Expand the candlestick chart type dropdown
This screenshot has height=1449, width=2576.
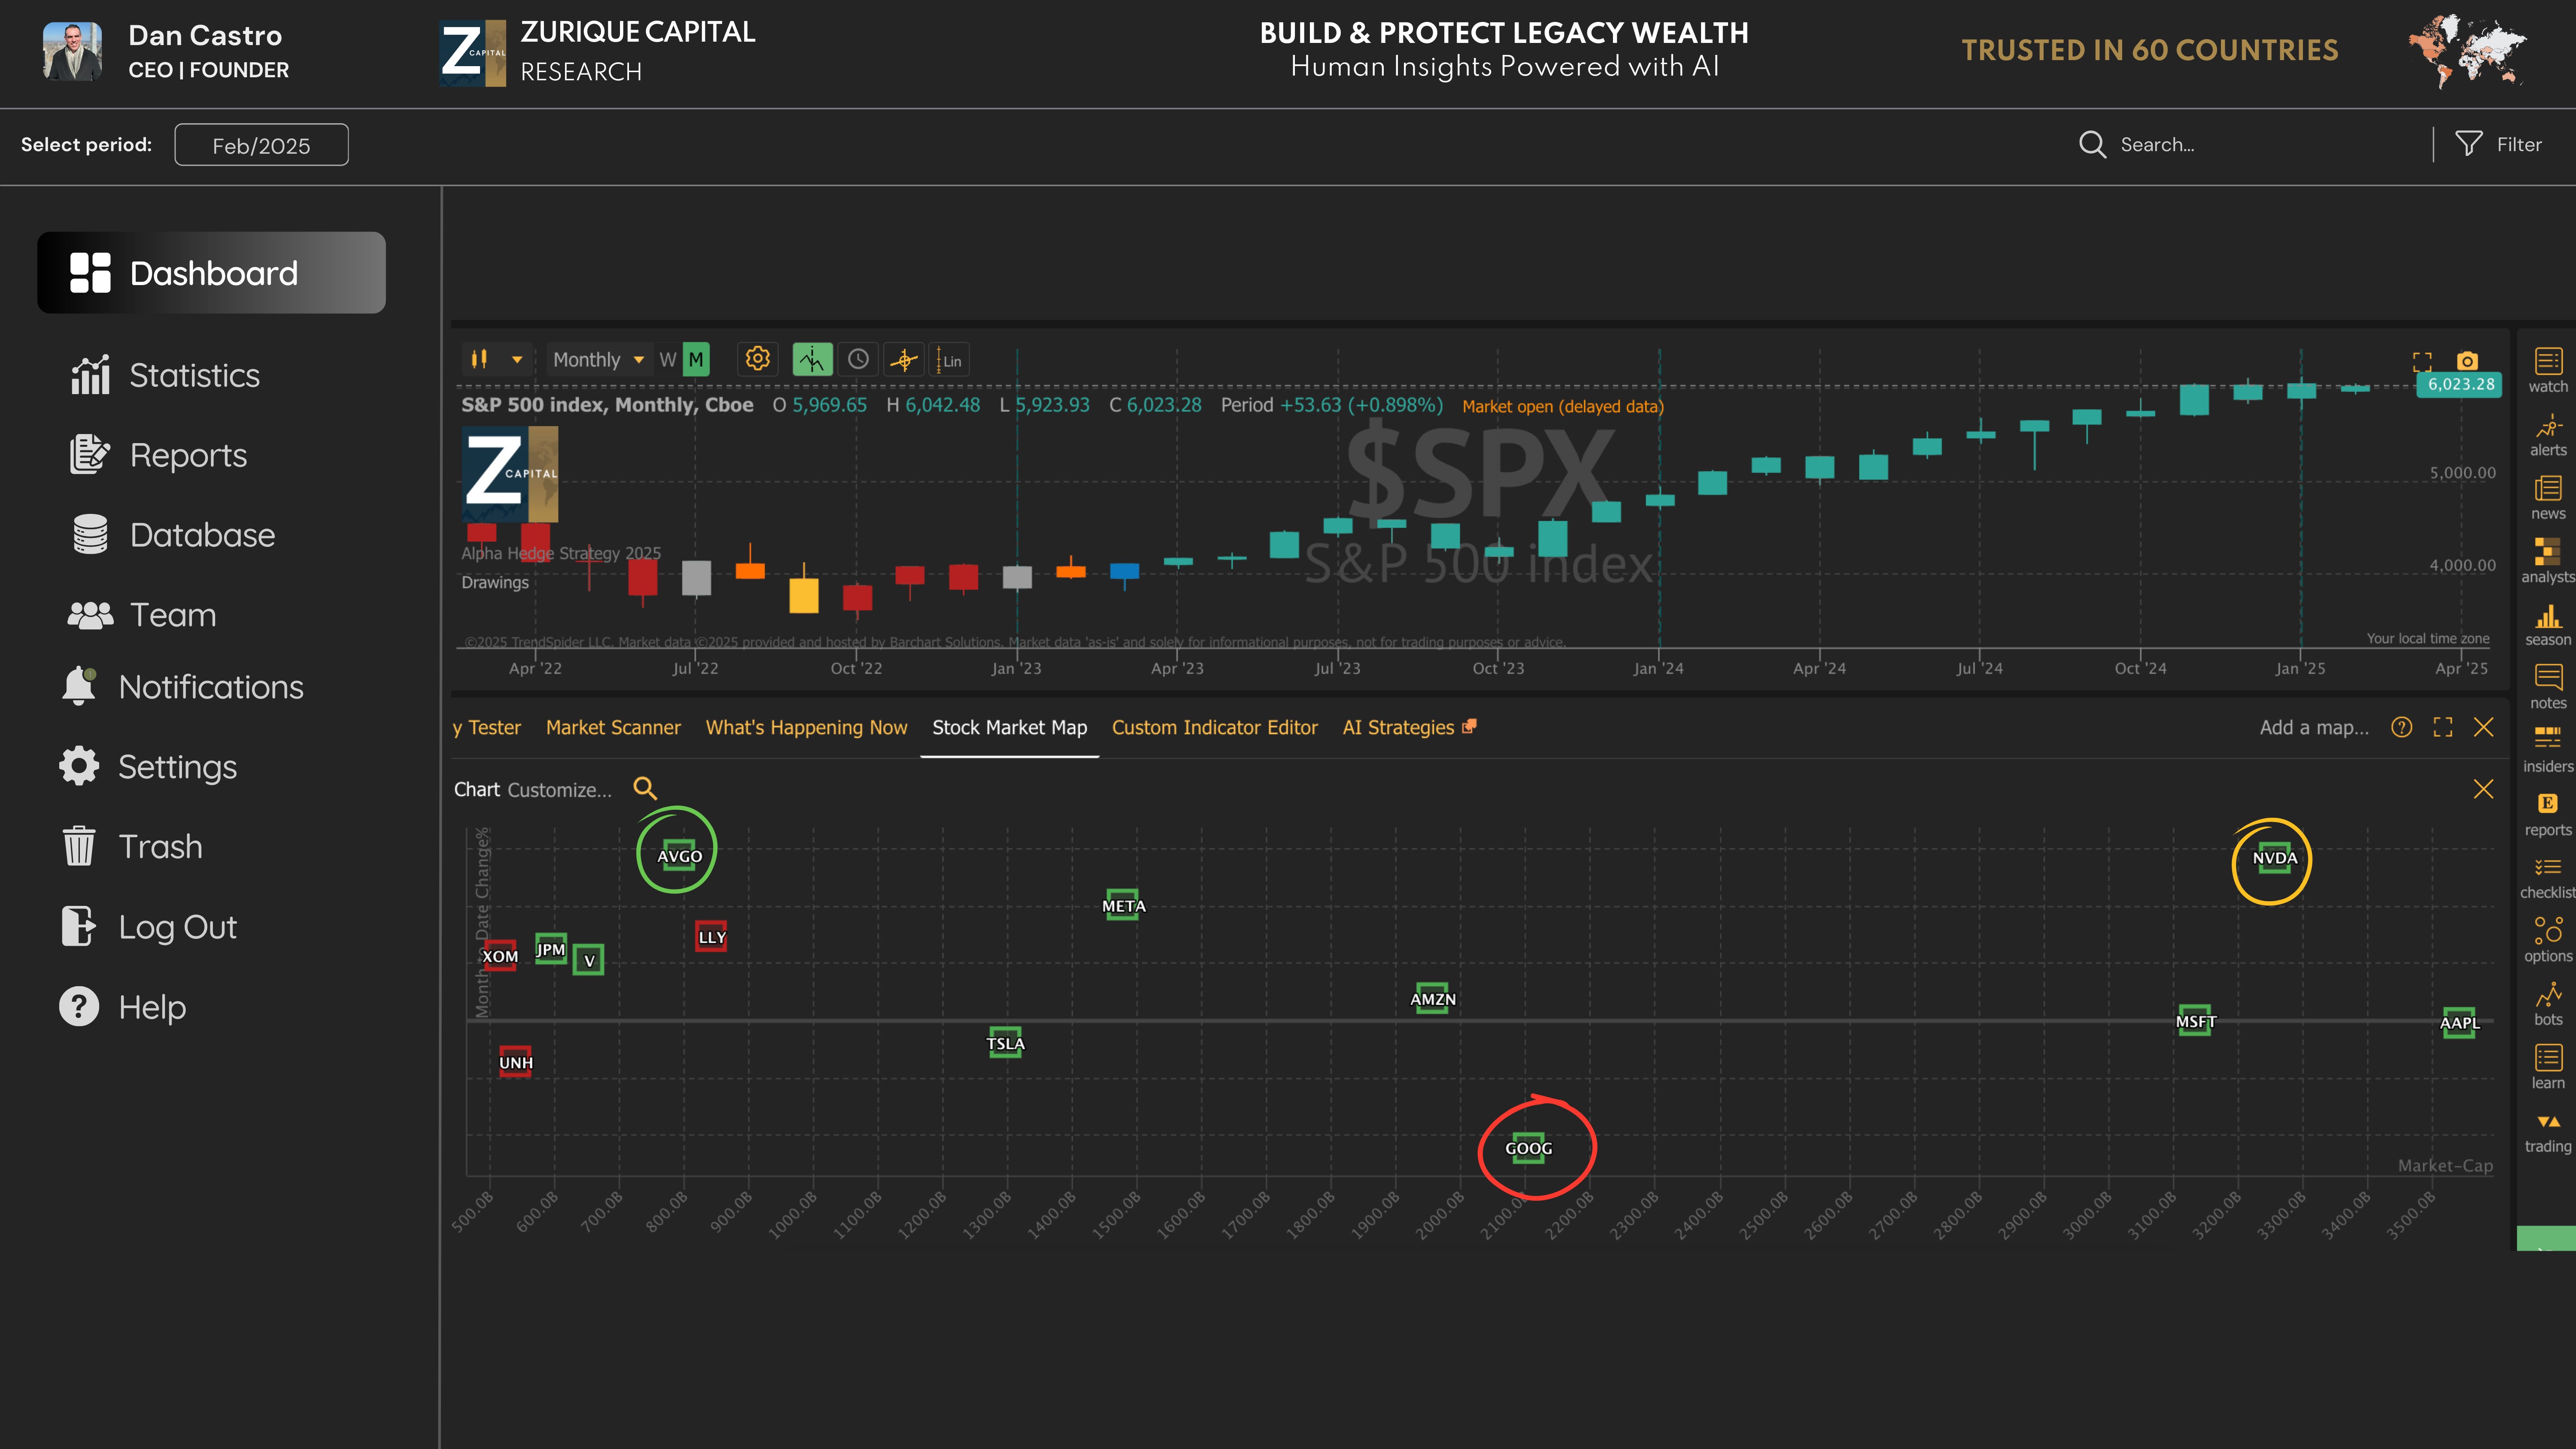[x=517, y=360]
